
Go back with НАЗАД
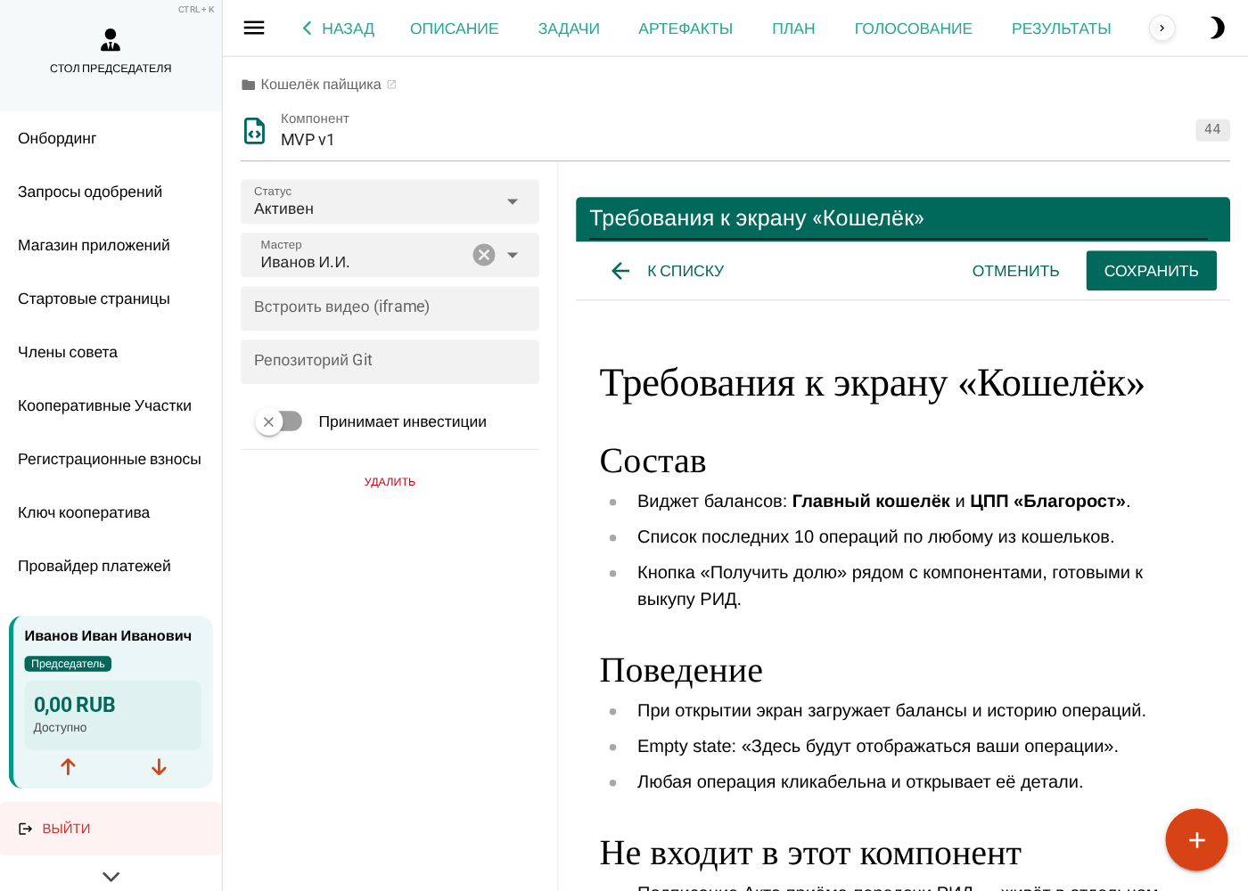338,29
